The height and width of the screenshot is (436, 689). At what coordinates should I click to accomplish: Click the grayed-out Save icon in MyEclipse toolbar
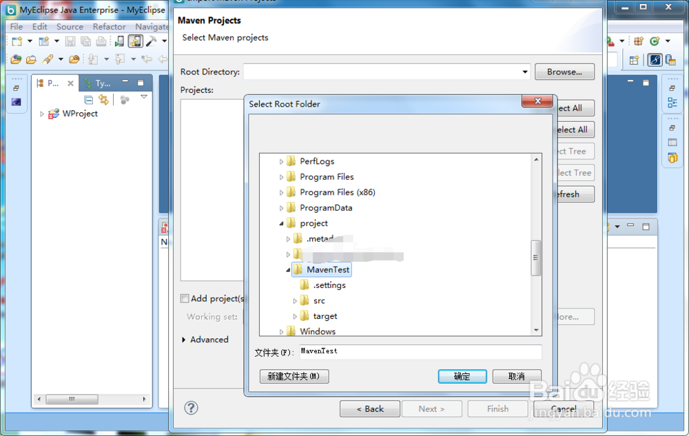pyautogui.click(x=70, y=41)
